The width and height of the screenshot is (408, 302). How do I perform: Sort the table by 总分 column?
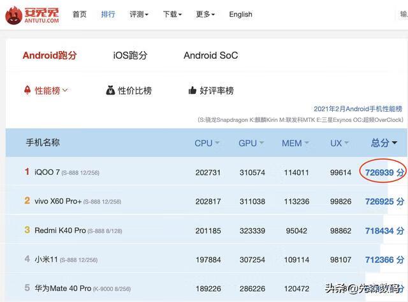[x=384, y=143]
